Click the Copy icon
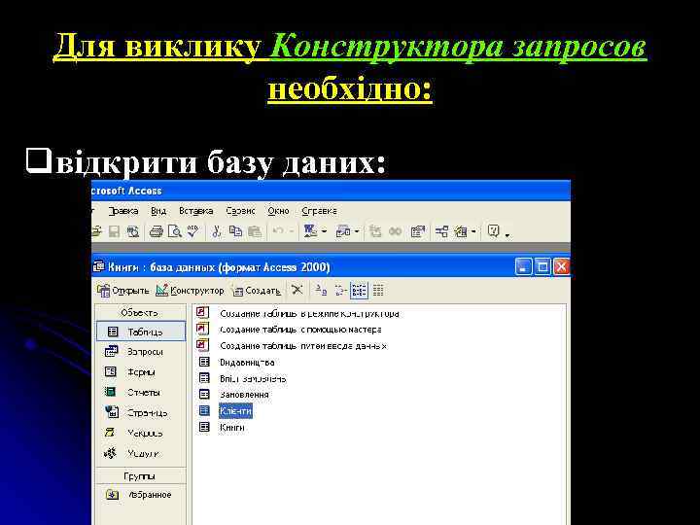This screenshot has width=700, height=525. (x=235, y=231)
